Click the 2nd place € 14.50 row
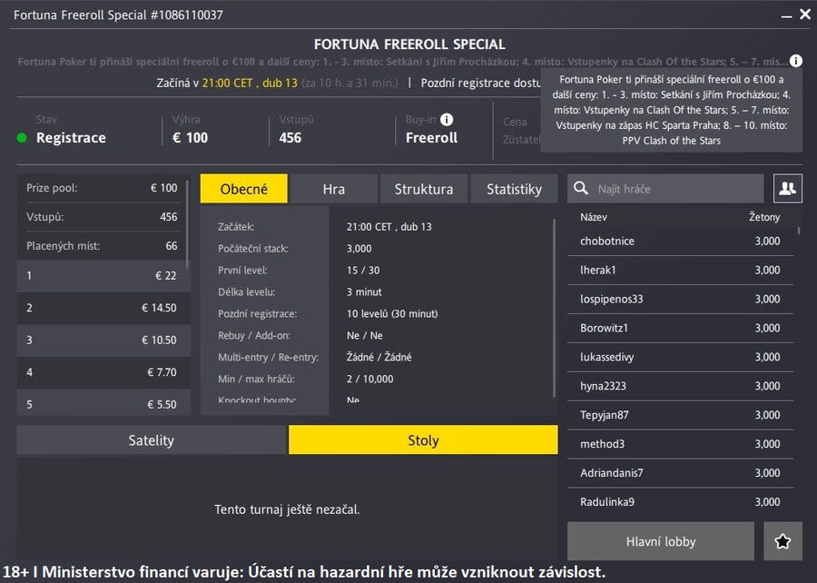This screenshot has width=817, height=583. [103, 308]
